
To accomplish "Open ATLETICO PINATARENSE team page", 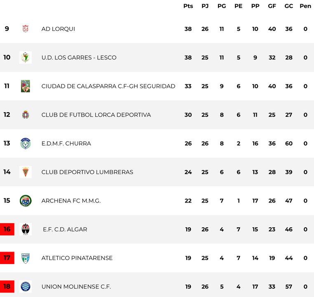I will pos(77,258).
